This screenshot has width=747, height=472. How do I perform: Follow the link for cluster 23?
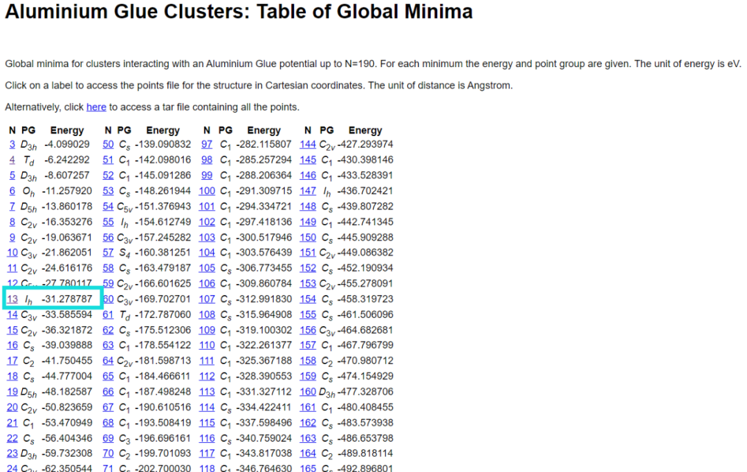[x=12, y=453]
